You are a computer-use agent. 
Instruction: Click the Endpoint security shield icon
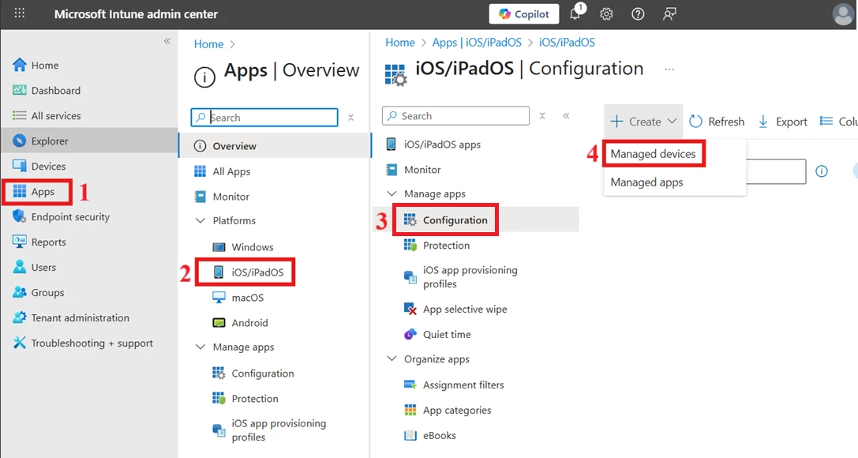click(19, 216)
